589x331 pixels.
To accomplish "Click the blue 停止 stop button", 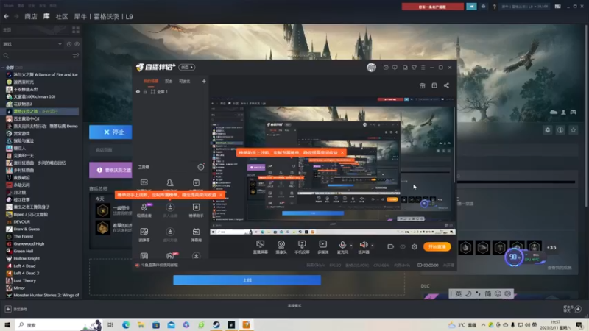I will coord(110,132).
